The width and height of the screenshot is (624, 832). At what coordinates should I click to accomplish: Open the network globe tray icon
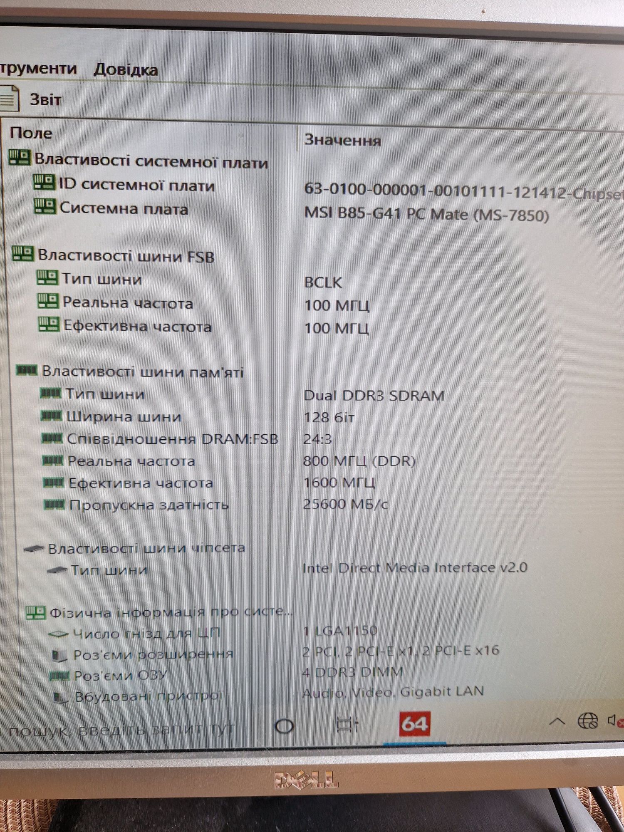[588, 721]
